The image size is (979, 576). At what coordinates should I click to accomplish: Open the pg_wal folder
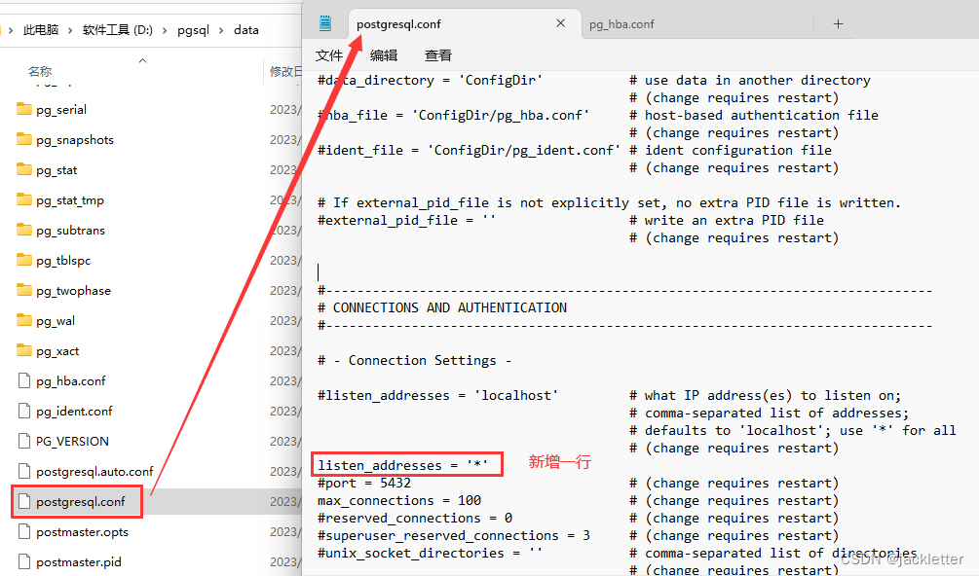[62, 319]
